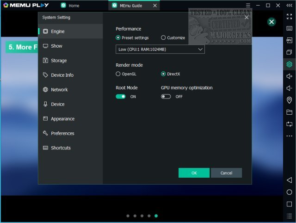Tap the Android Home circle button
Screen dimensions: 296x223
289,192
